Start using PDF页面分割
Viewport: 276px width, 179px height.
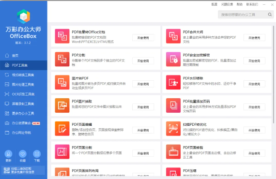(x=143, y=153)
